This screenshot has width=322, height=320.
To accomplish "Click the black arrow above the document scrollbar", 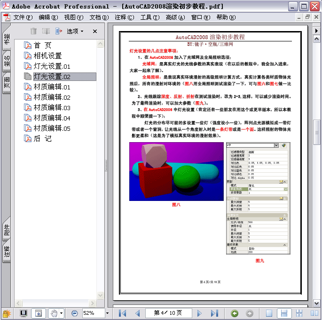I will pos(316,31).
